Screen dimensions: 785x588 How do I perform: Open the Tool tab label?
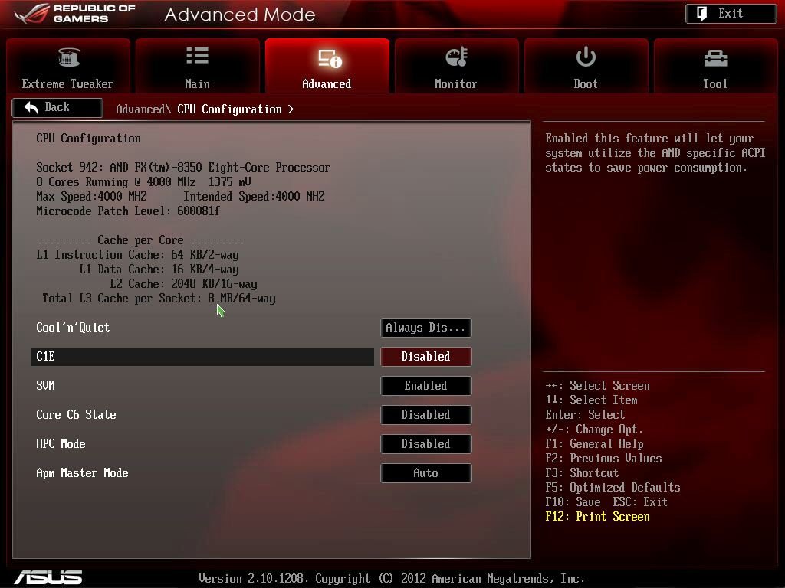(715, 84)
